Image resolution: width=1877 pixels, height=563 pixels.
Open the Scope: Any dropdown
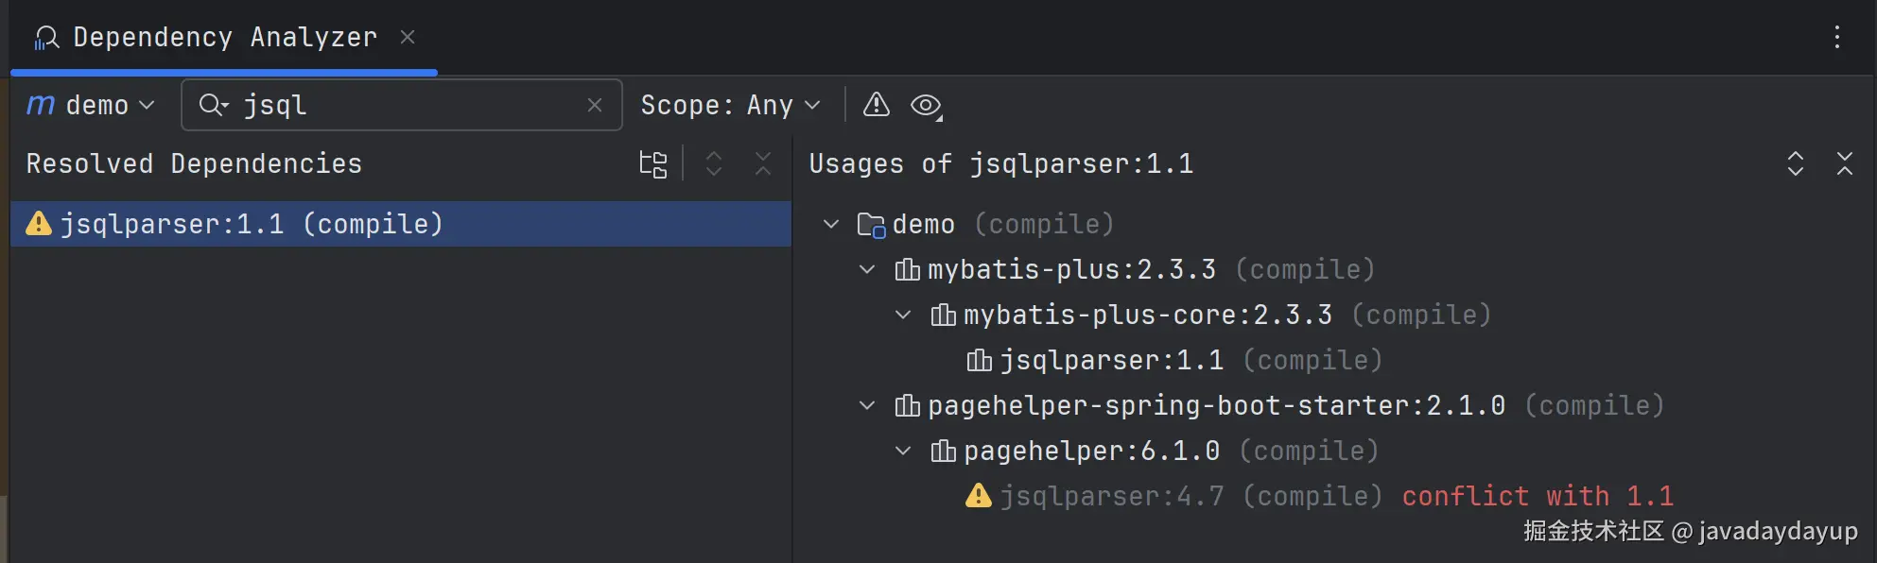click(x=730, y=105)
